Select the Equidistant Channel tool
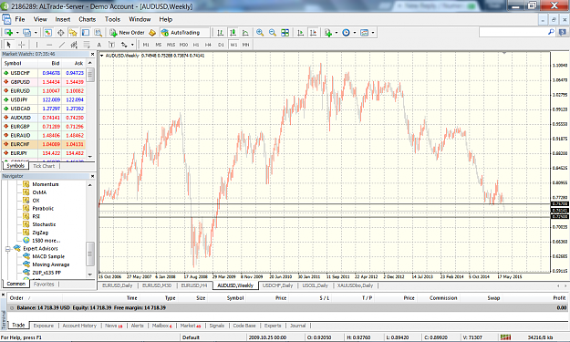Screen dimensions: 570x342 click(x=74, y=45)
